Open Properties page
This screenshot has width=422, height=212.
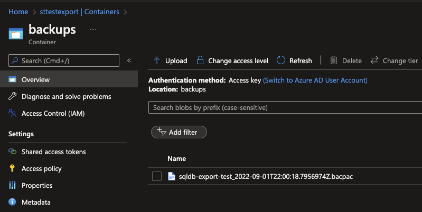click(x=37, y=186)
